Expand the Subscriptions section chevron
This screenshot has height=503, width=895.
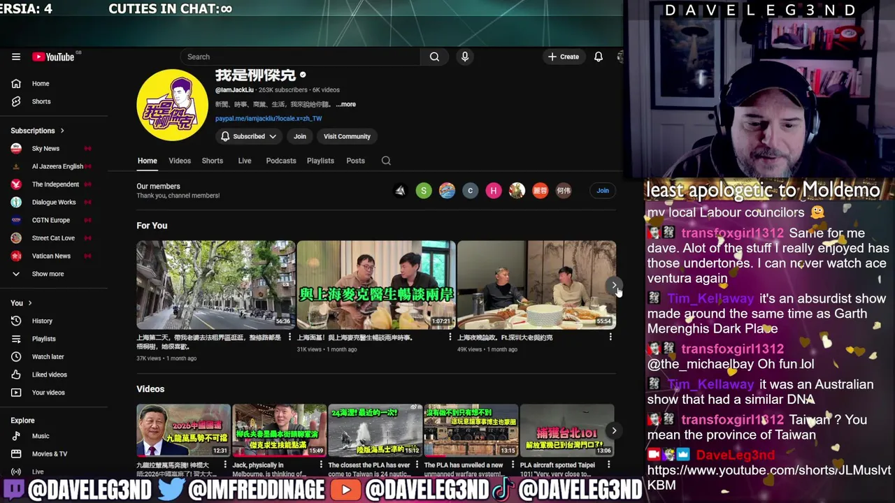62,131
